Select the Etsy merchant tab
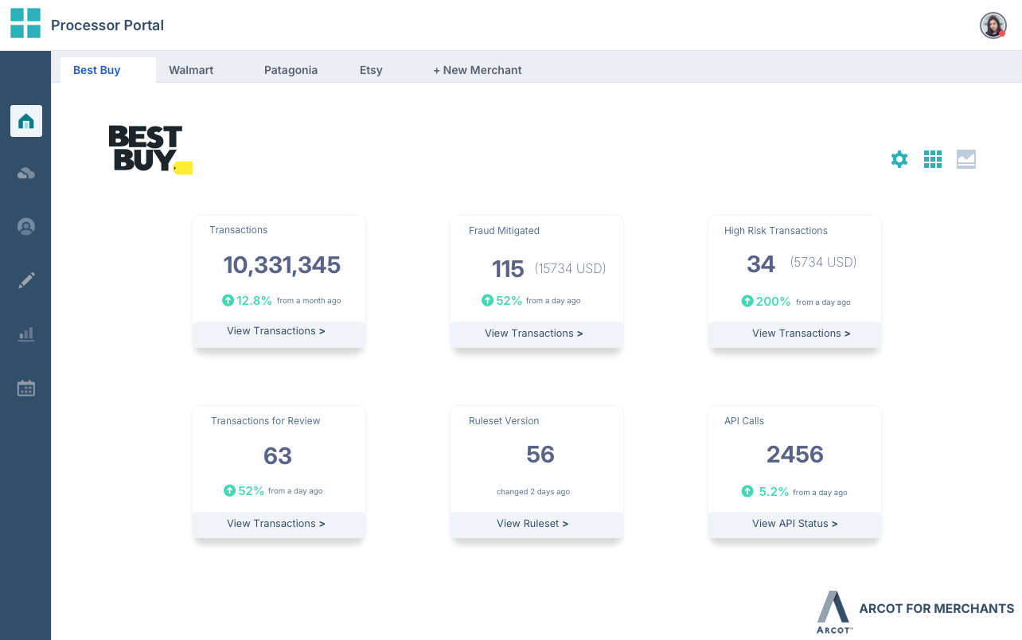Screen dimensions: 1022x640 [371, 70]
